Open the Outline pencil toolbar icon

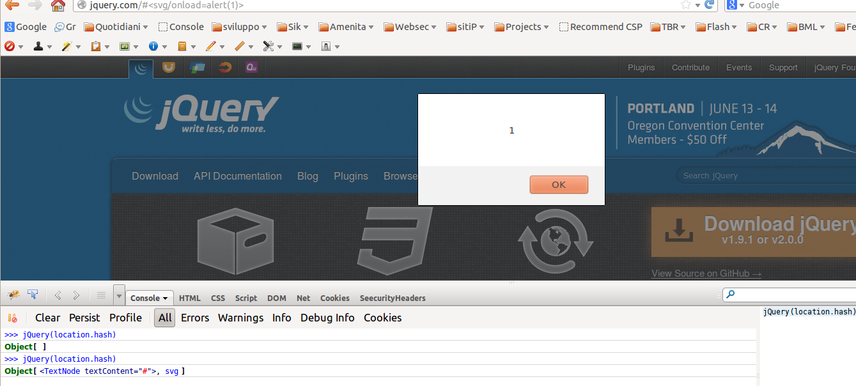point(211,46)
